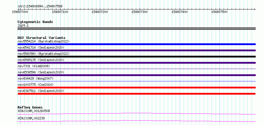Click the magenta KCNJ3 NM_001260508 transcript line
The width and height of the screenshot is (264, 125).
(x=136, y=114)
